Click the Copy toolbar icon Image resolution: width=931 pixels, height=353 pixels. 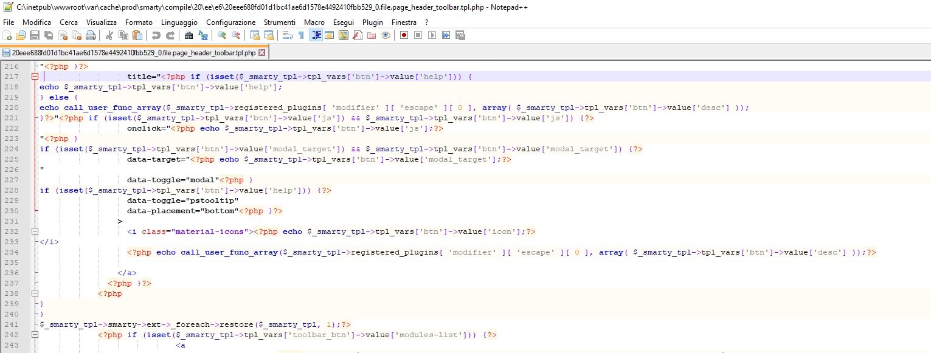coord(123,35)
